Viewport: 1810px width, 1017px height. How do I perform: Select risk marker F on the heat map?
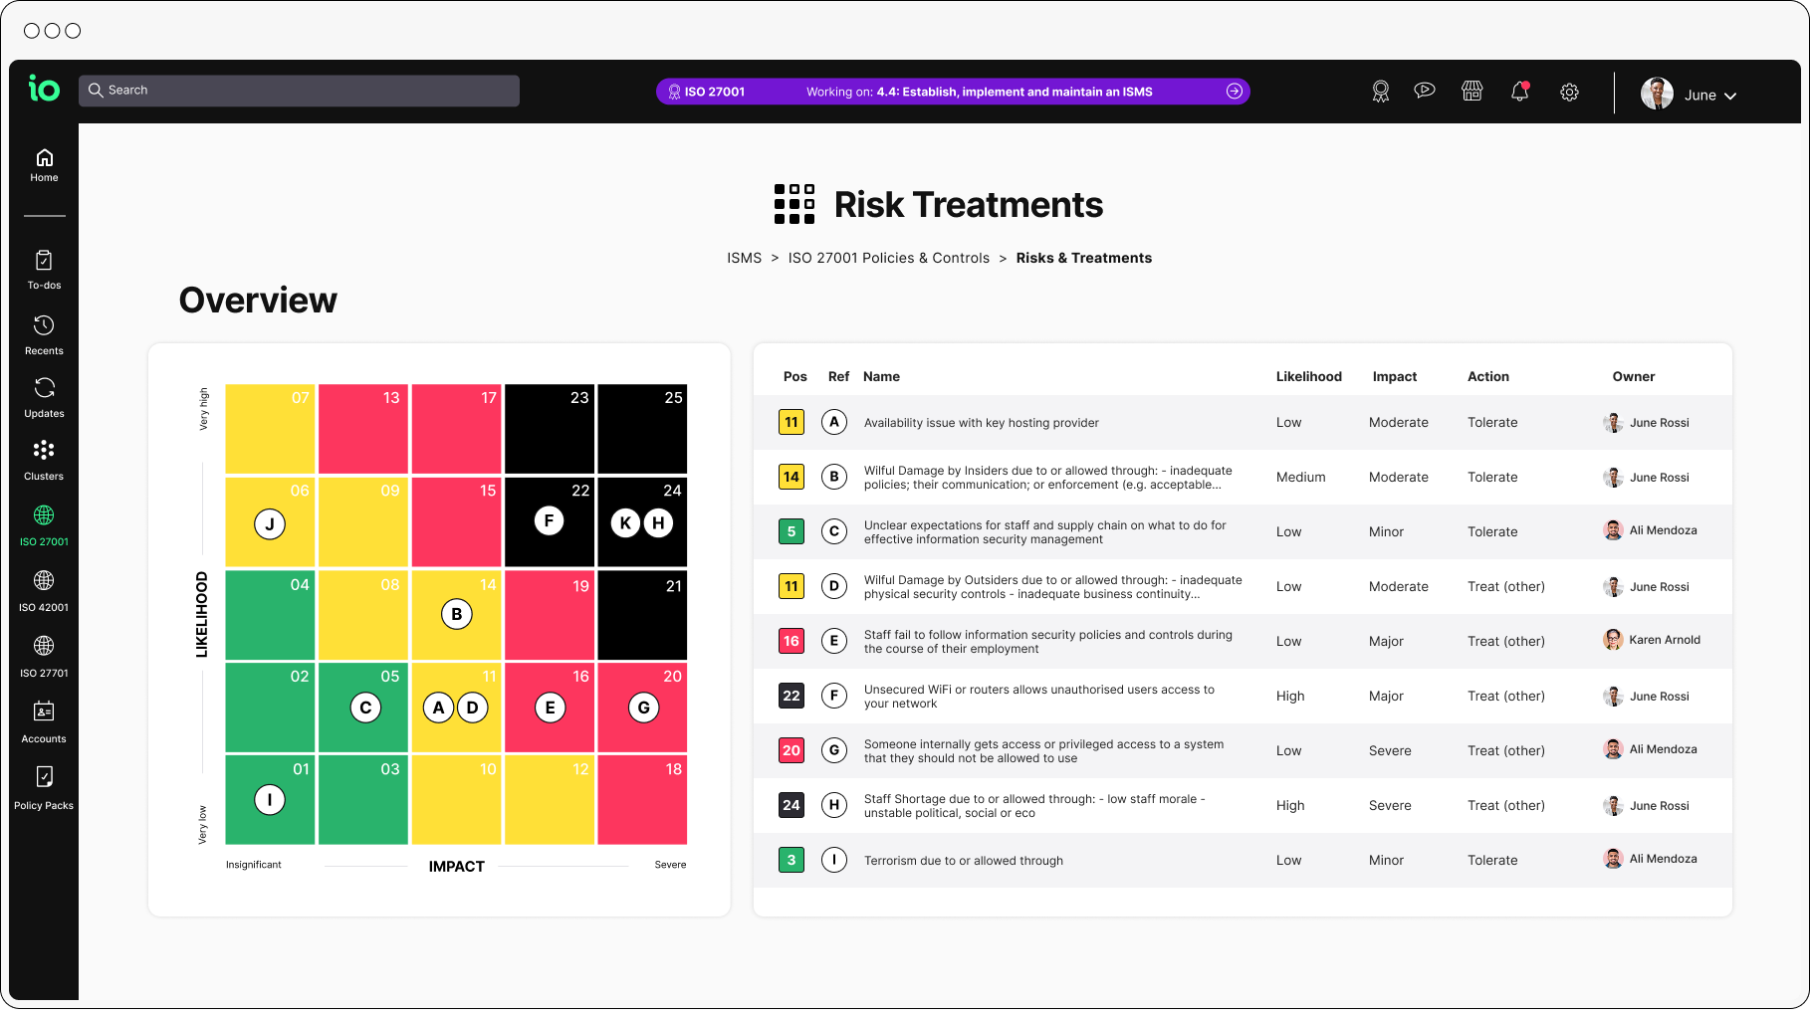point(549,518)
